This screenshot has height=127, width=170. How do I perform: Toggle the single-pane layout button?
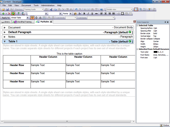click(x=136, y=10)
